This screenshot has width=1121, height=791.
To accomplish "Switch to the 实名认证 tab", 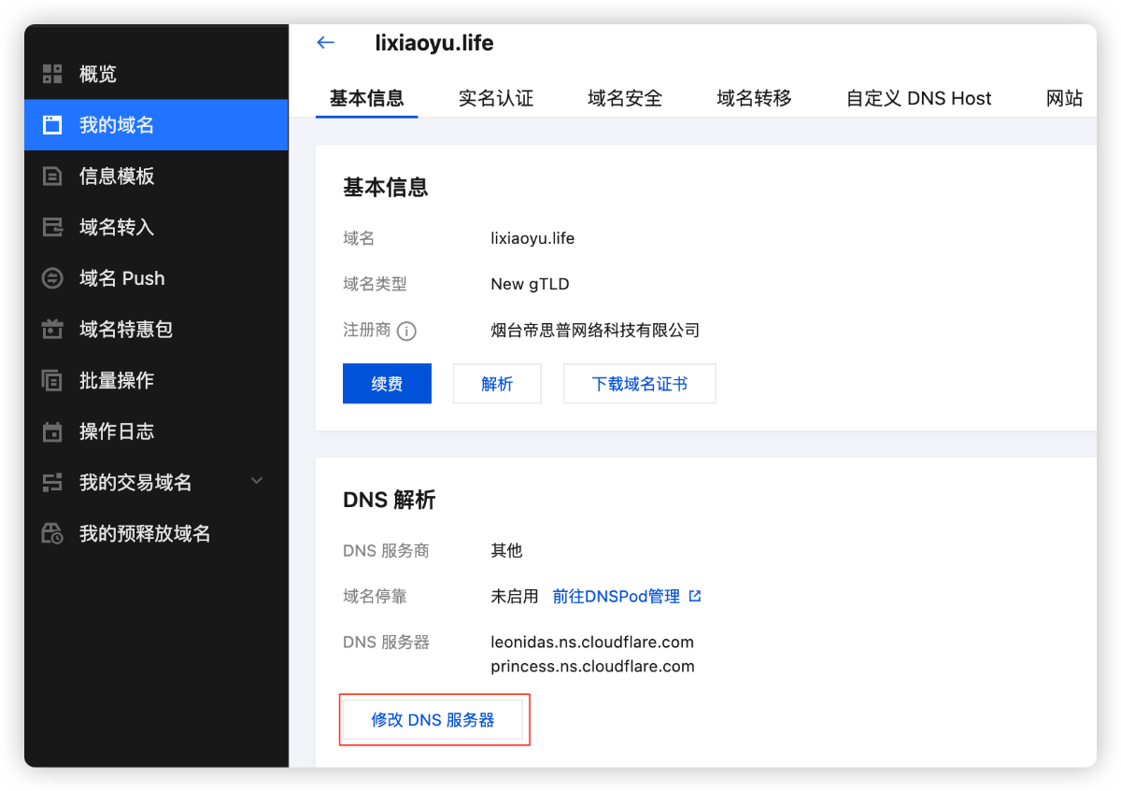I will pyautogui.click(x=496, y=99).
